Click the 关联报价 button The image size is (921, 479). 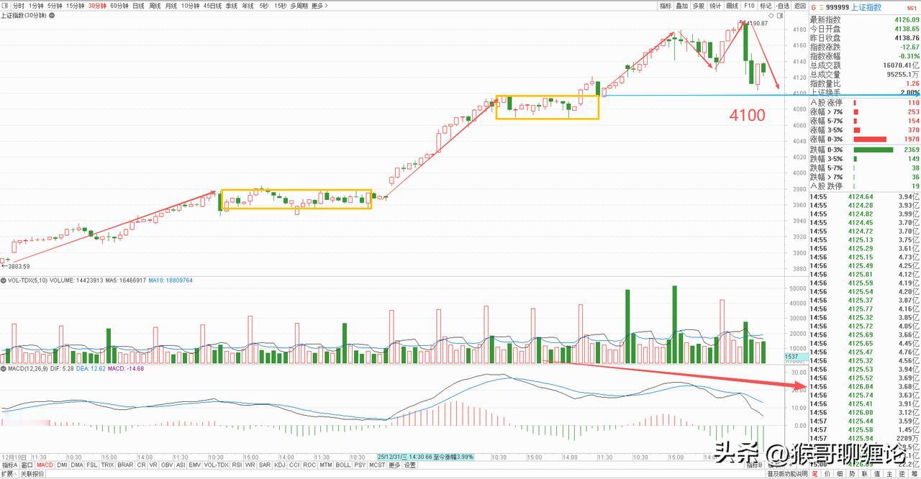[x=32, y=474]
